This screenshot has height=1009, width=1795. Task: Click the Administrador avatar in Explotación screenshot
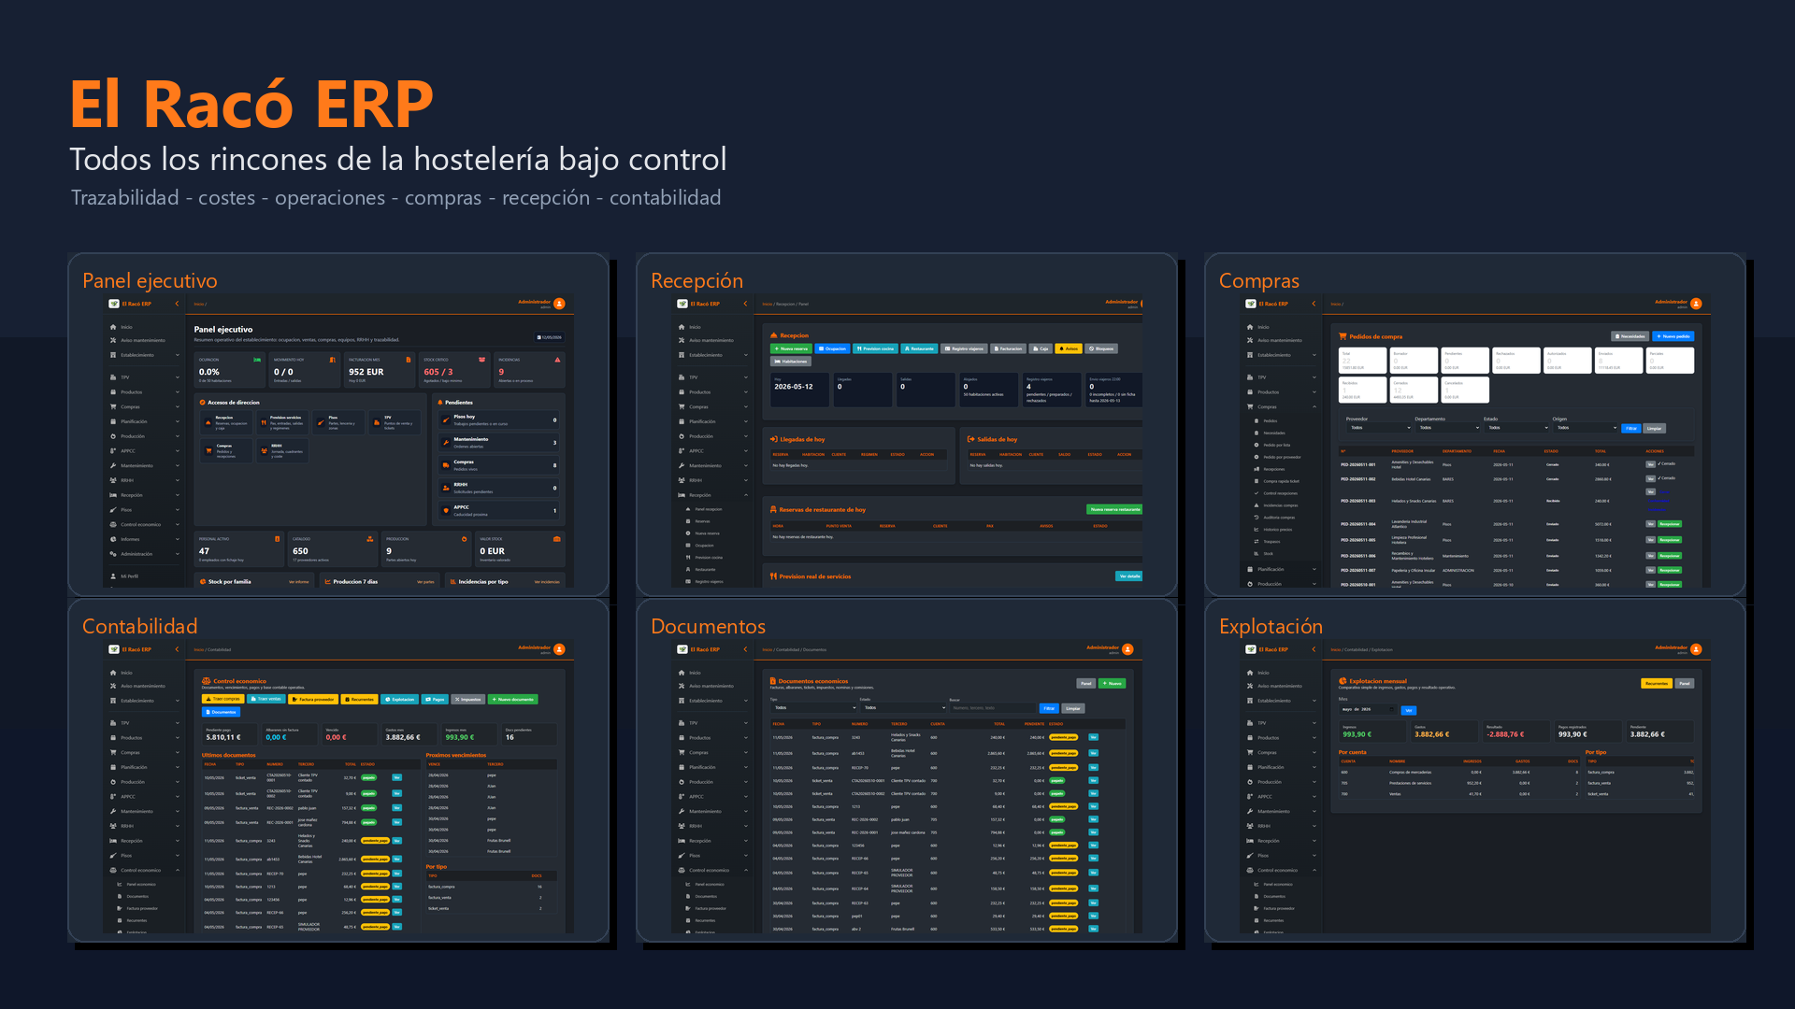(x=1696, y=649)
